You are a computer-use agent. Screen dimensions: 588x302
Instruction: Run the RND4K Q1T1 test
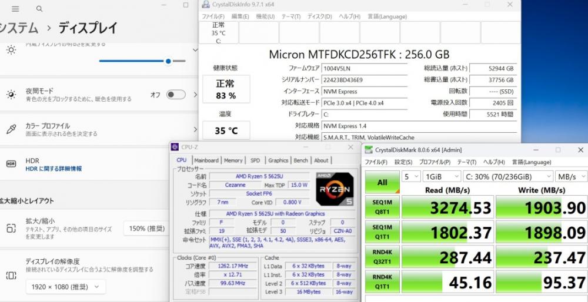(382, 281)
